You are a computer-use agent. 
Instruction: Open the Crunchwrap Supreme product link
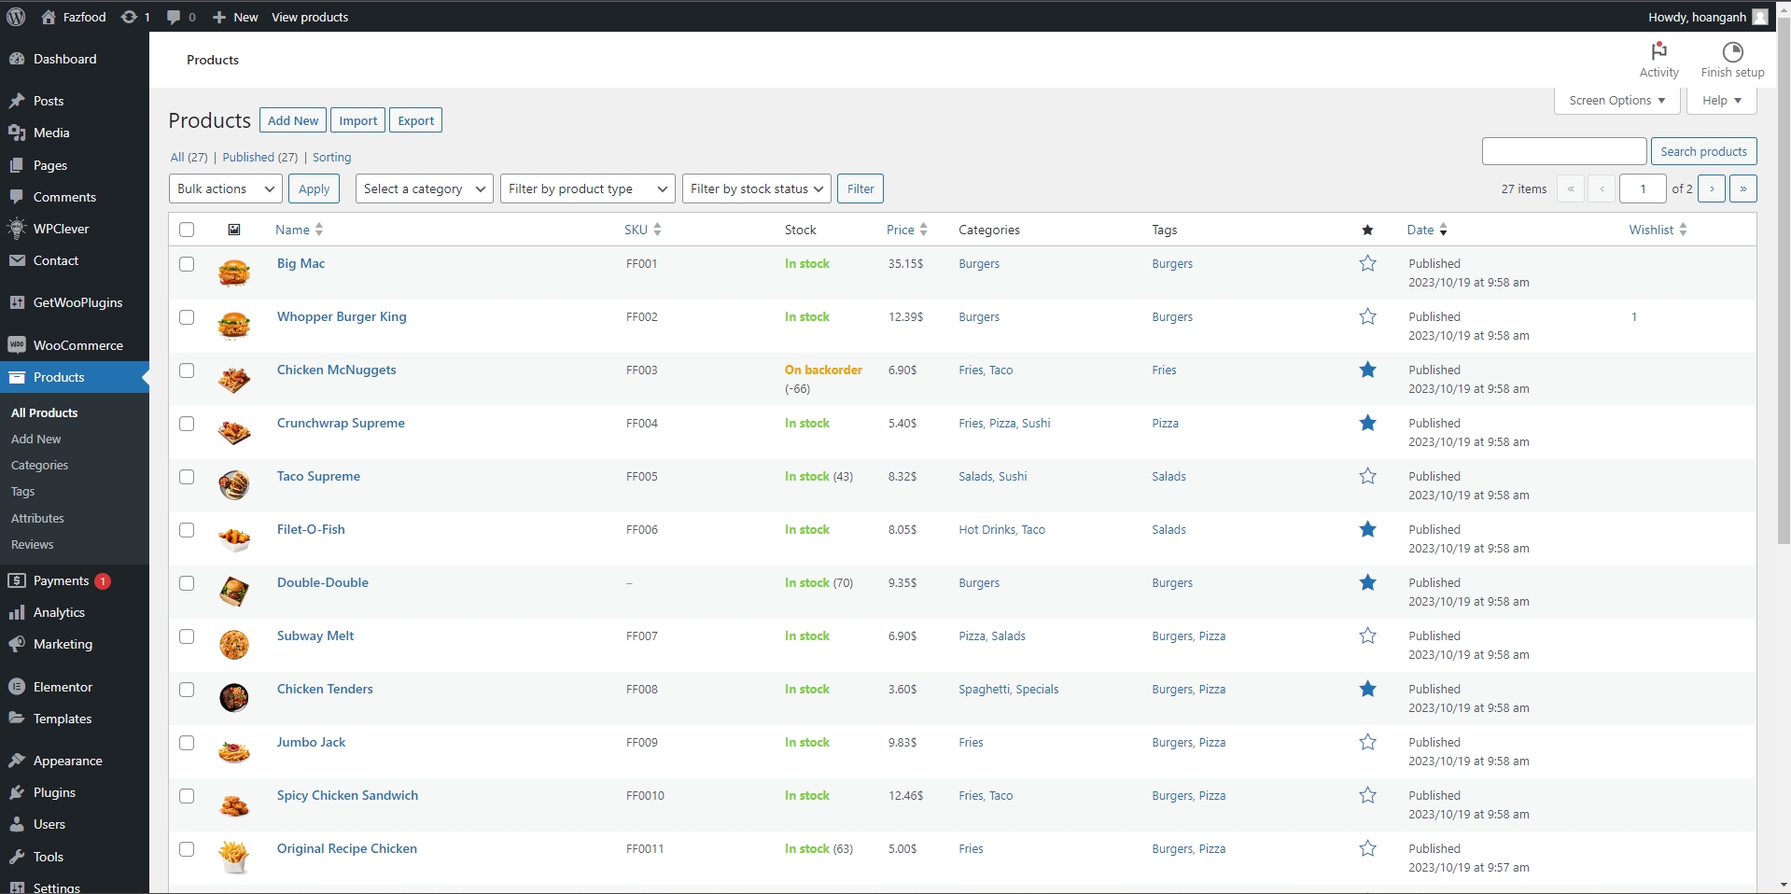coord(341,424)
